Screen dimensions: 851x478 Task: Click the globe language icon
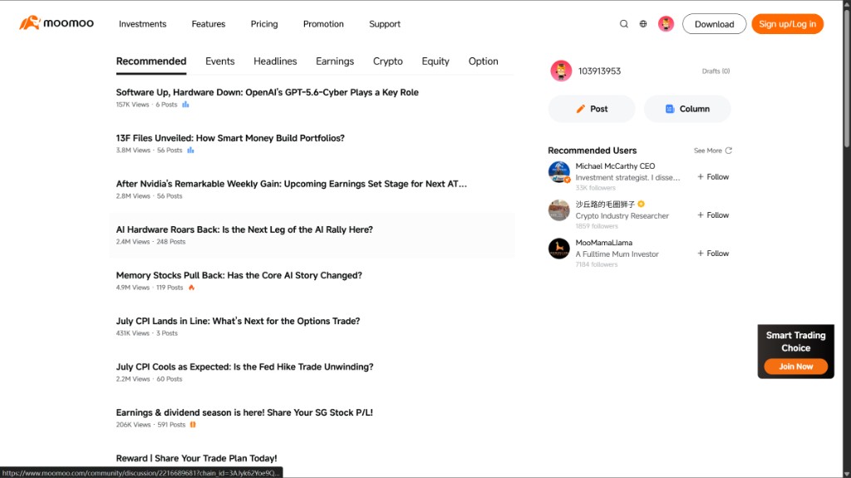click(x=643, y=24)
